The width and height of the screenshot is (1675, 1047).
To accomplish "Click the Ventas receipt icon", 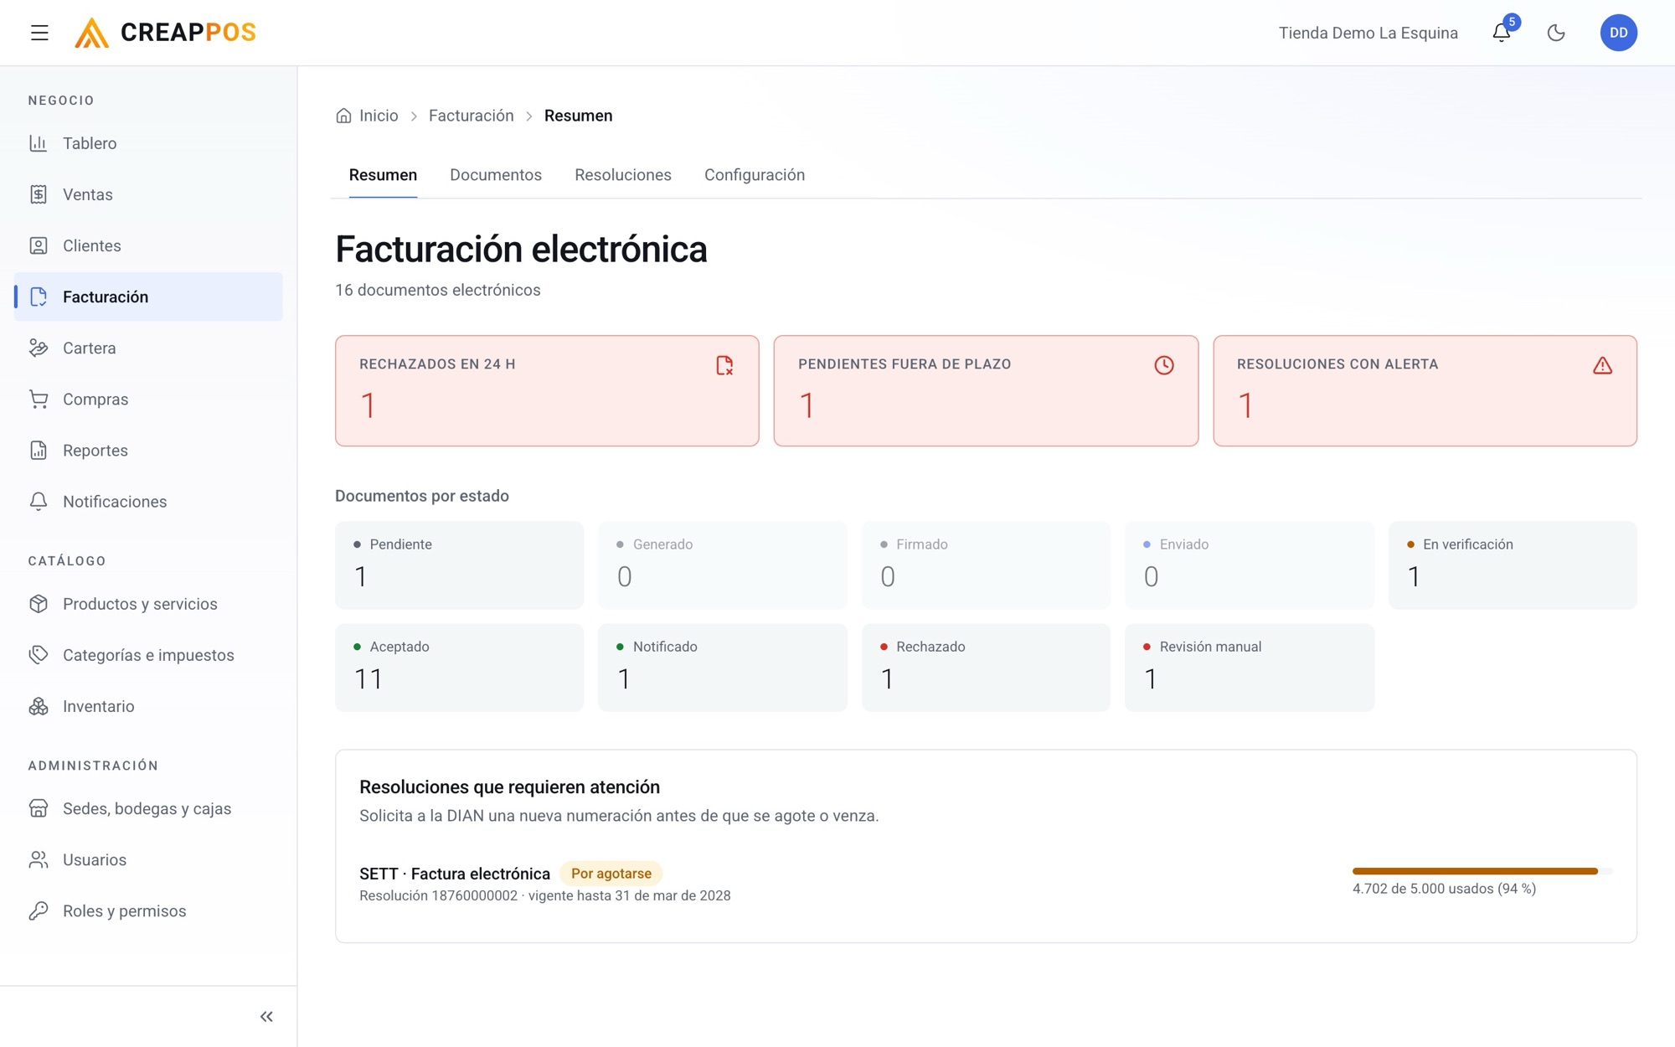I will (39, 194).
